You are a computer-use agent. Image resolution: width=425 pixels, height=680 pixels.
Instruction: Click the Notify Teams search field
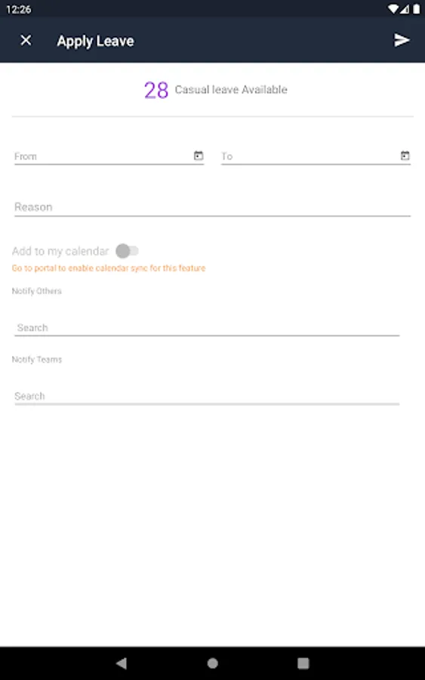[207, 396]
